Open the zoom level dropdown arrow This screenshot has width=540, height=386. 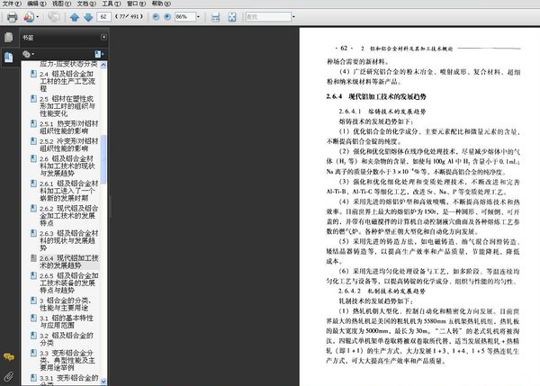pyautogui.click(x=198, y=16)
